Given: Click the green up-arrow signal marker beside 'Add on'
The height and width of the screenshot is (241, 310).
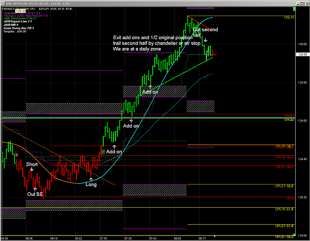Looking at the screenshot, I should tap(103, 152).
